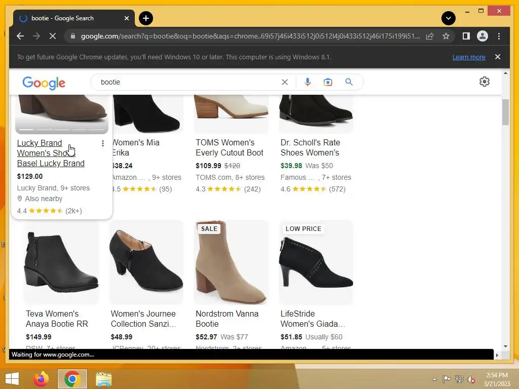Go to Google home via logo

44,83
